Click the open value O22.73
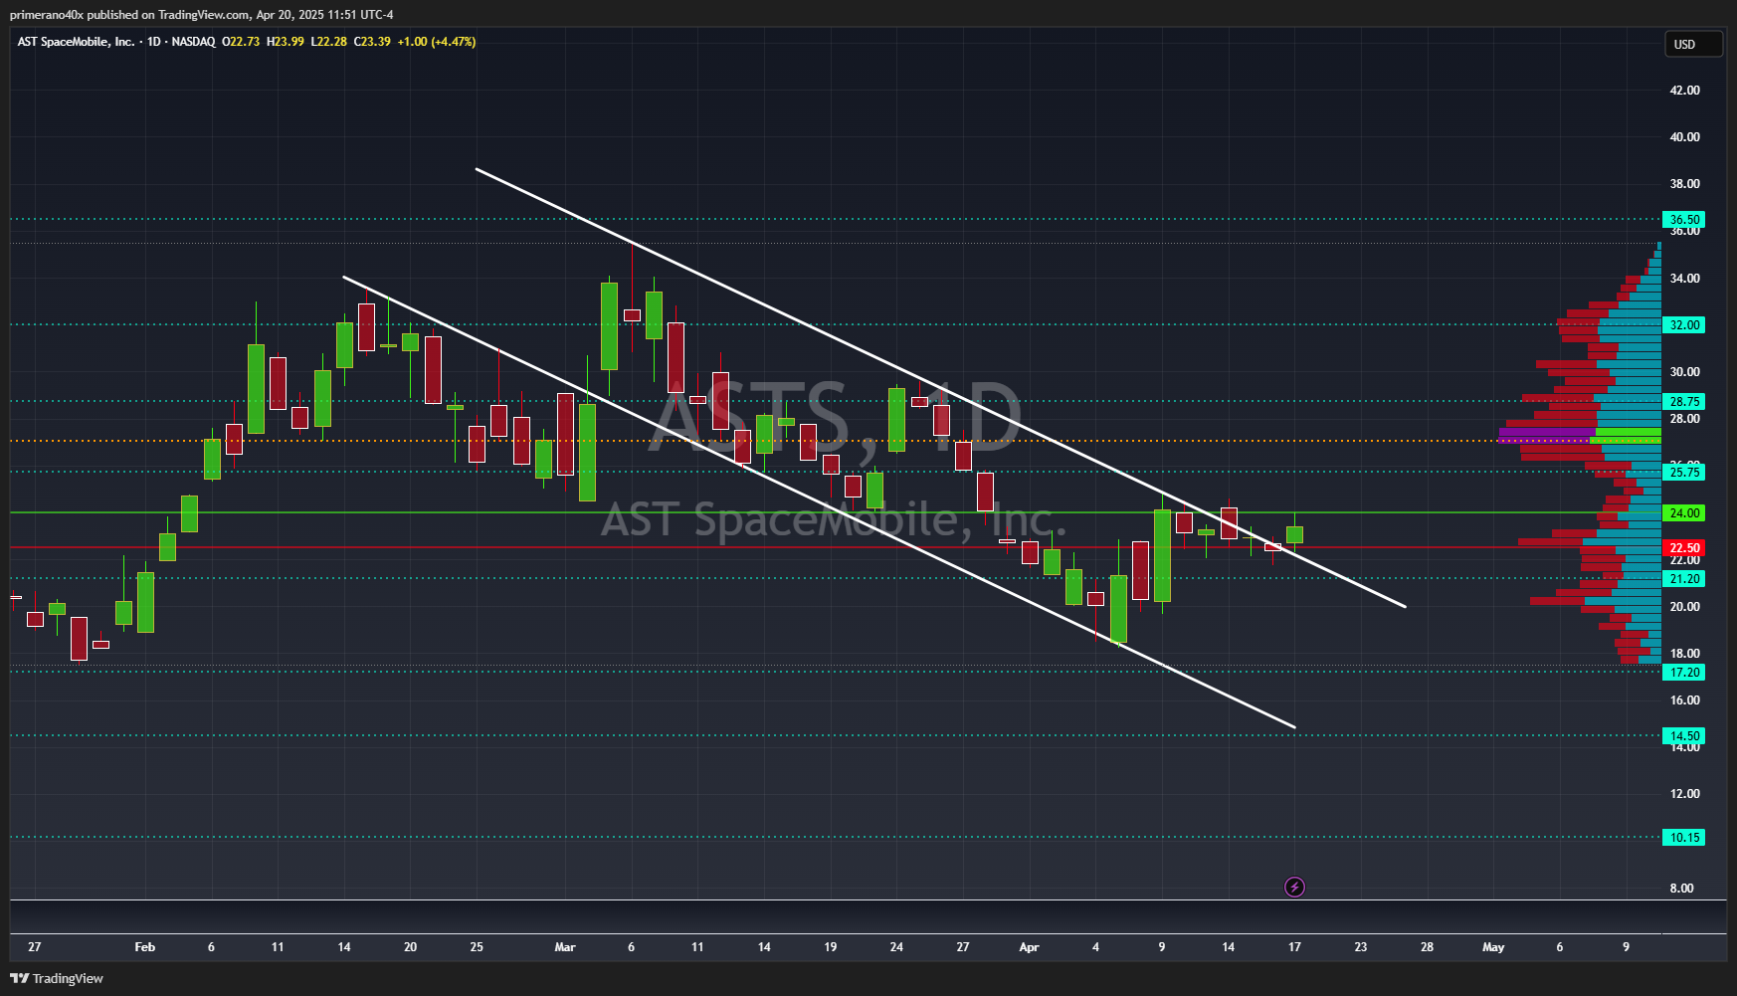This screenshot has width=1737, height=996. (241, 42)
